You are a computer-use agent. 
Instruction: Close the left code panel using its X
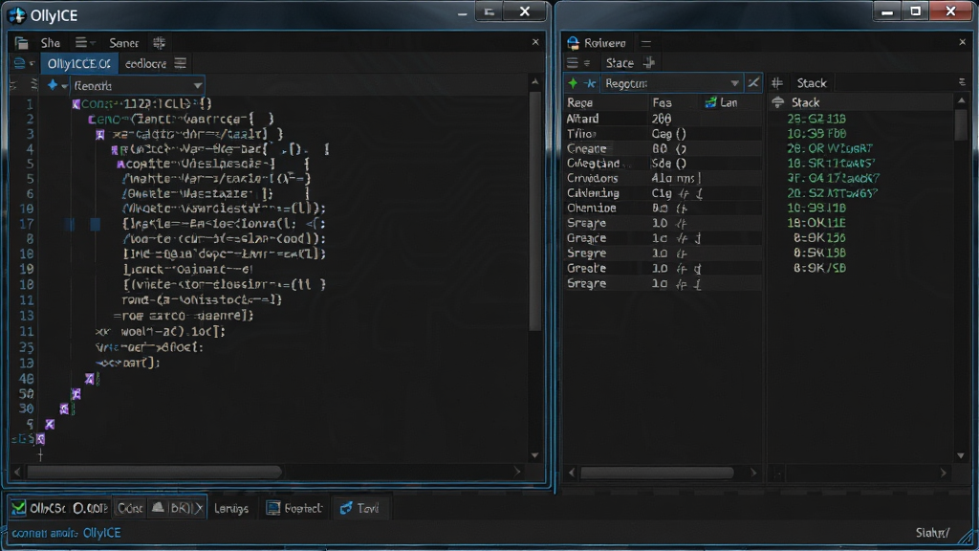pyautogui.click(x=535, y=42)
